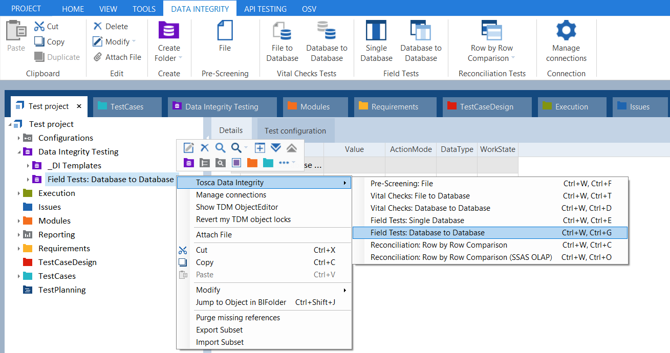The image size is (670, 353).
Task: Select Field Tests: Database to Database submenu item
Action: [427, 233]
